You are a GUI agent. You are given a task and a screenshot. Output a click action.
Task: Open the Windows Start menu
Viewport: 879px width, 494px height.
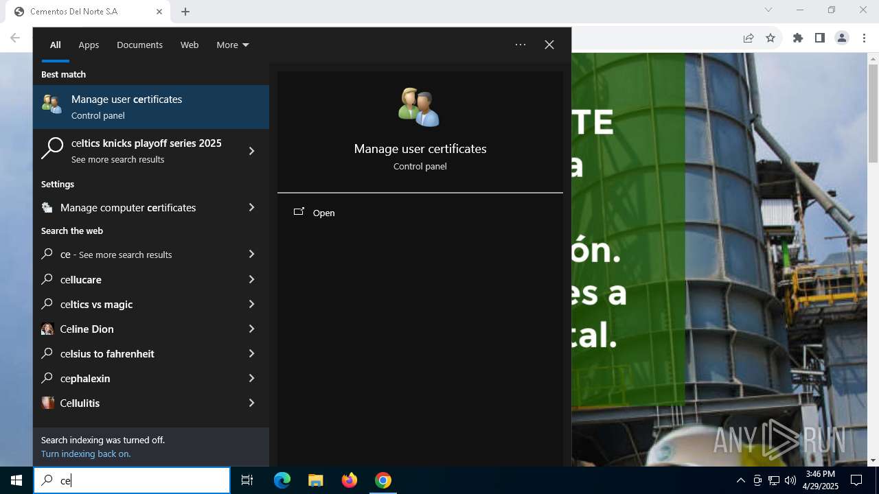16,480
